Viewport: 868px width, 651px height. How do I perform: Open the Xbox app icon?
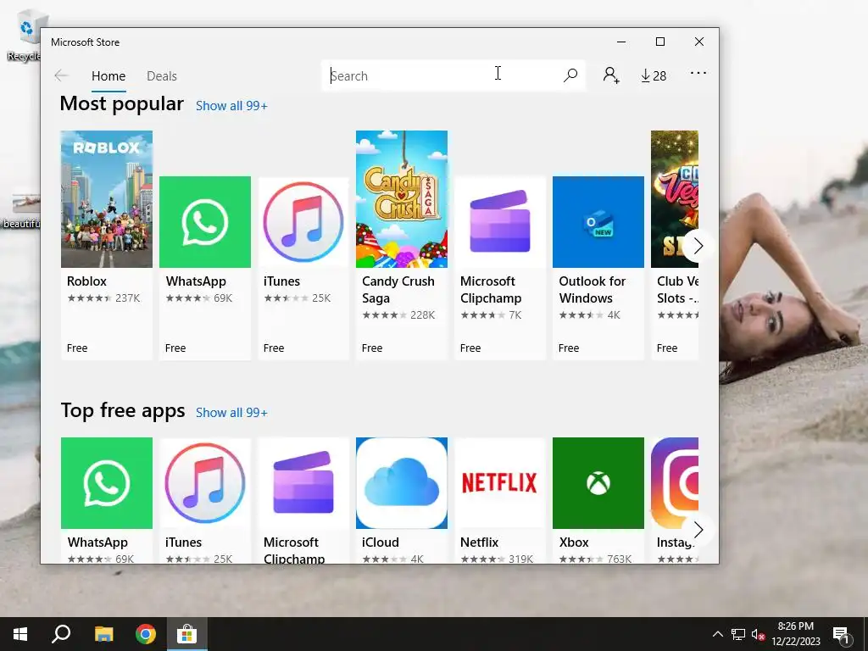(598, 482)
